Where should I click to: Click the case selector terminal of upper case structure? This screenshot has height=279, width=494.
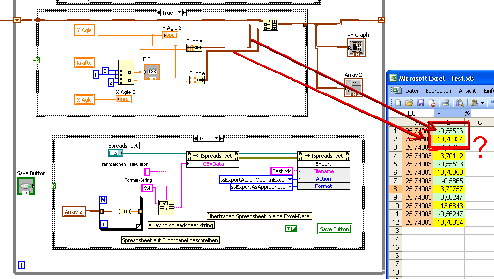38,60
